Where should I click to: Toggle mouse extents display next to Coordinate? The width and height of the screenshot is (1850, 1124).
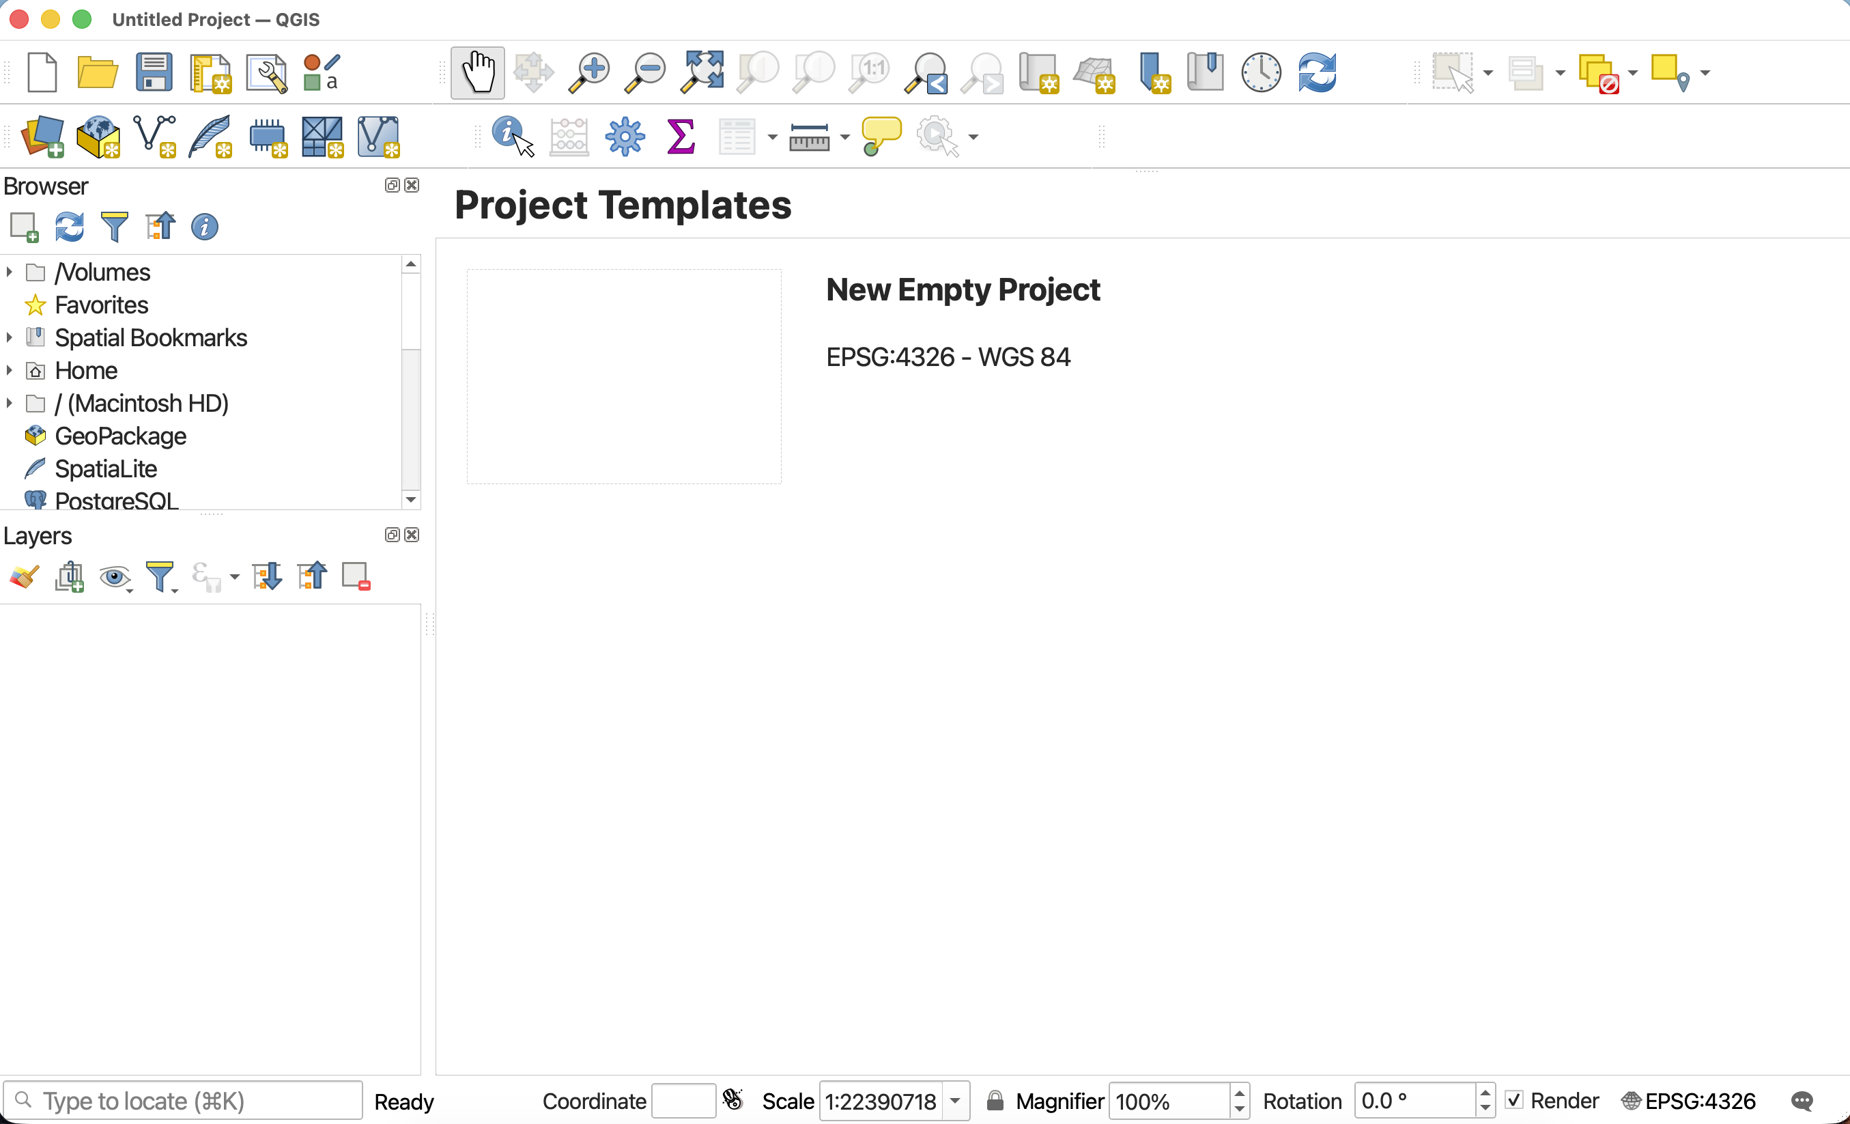732,1100
